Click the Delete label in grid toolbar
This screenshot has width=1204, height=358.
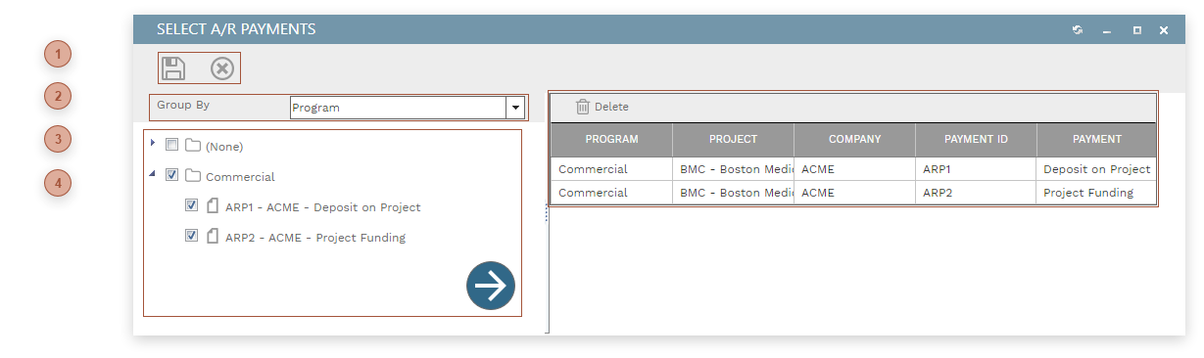point(611,108)
